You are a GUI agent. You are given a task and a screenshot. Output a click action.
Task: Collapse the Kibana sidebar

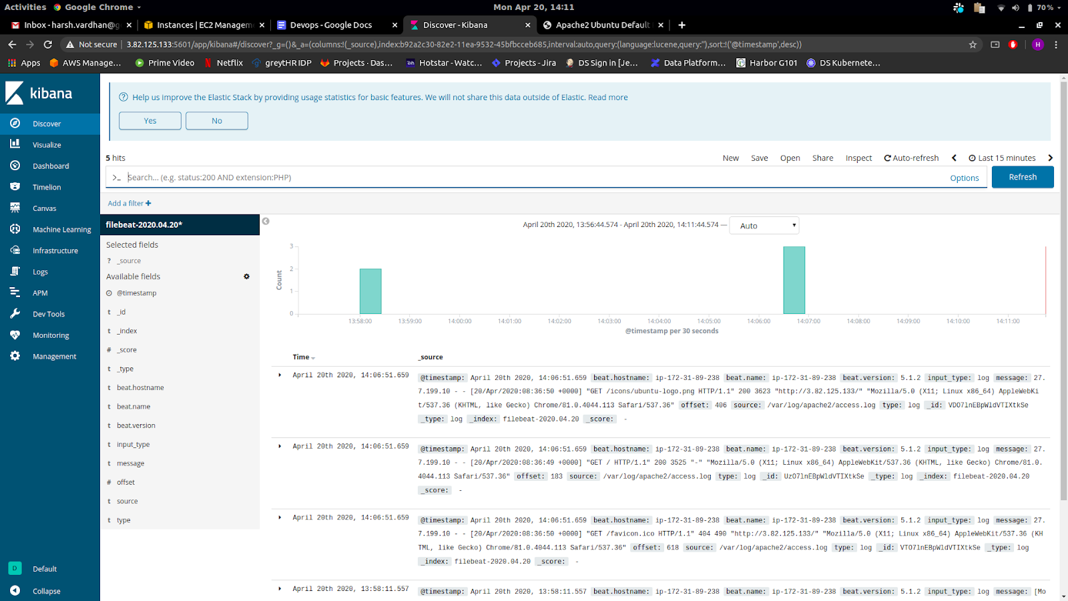[45, 591]
